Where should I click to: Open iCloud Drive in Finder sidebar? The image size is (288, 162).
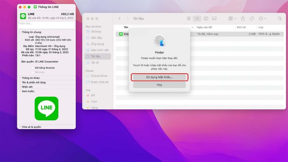click(x=98, y=76)
